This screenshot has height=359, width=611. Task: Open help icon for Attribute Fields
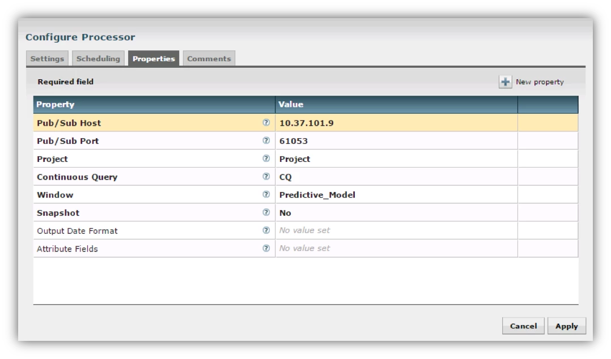click(x=266, y=248)
